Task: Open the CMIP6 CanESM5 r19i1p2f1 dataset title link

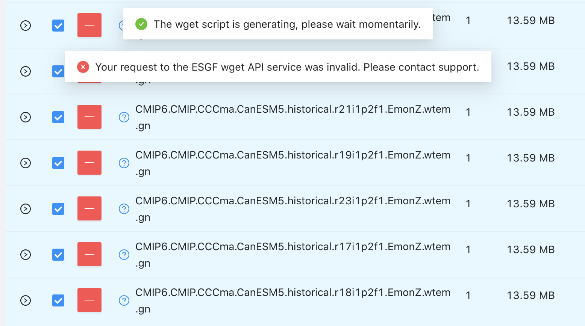Action: [x=293, y=155]
